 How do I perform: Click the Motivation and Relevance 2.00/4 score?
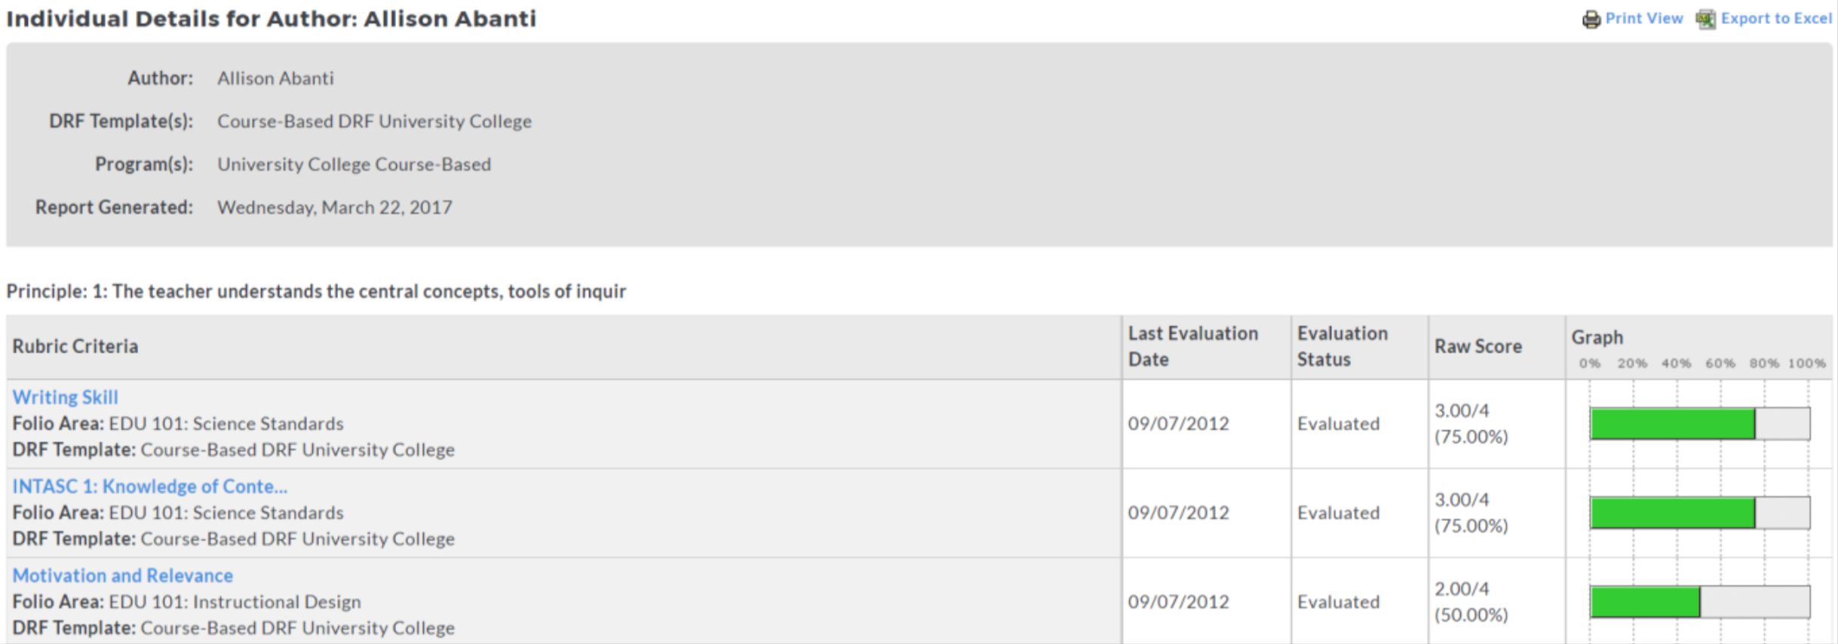click(x=1471, y=602)
